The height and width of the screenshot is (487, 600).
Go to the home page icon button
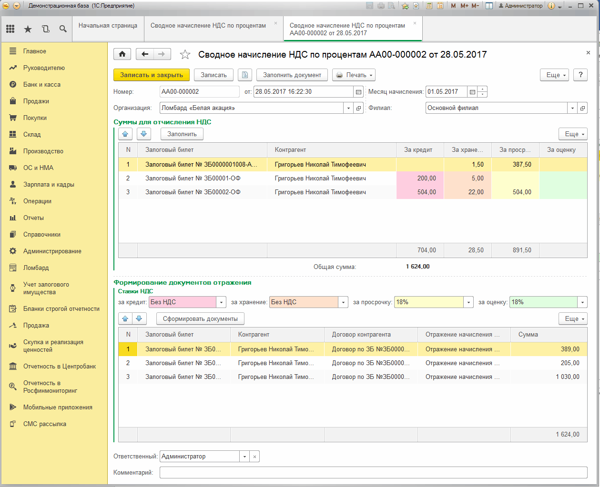tap(122, 54)
